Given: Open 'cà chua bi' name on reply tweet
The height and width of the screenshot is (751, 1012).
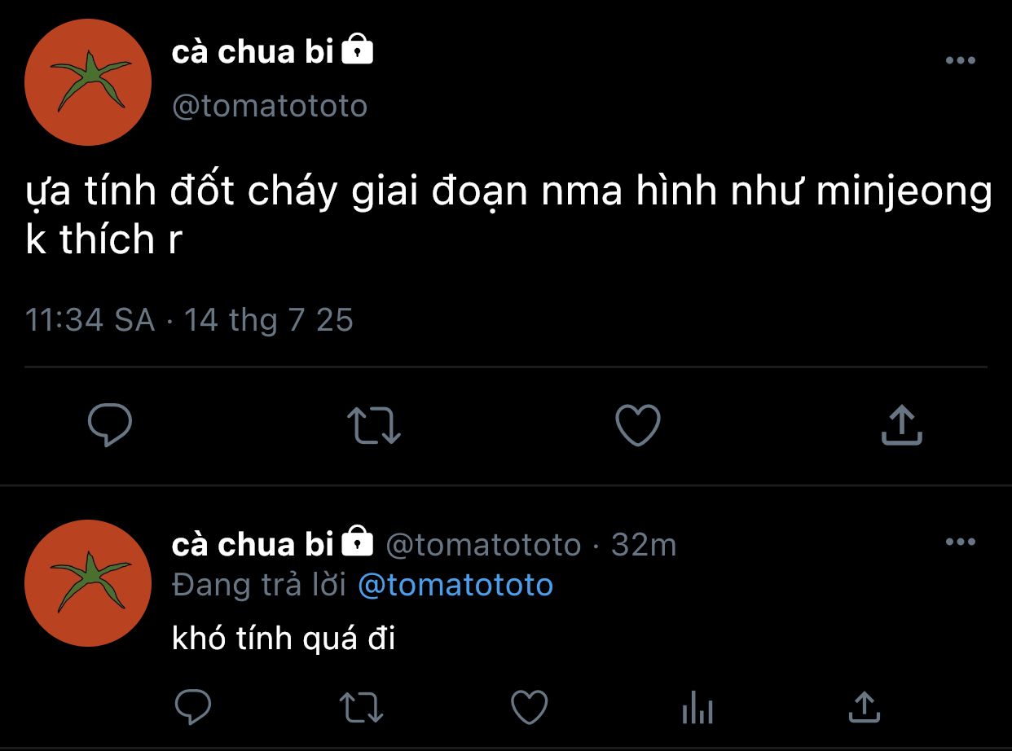Looking at the screenshot, I should click(x=253, y=544).
